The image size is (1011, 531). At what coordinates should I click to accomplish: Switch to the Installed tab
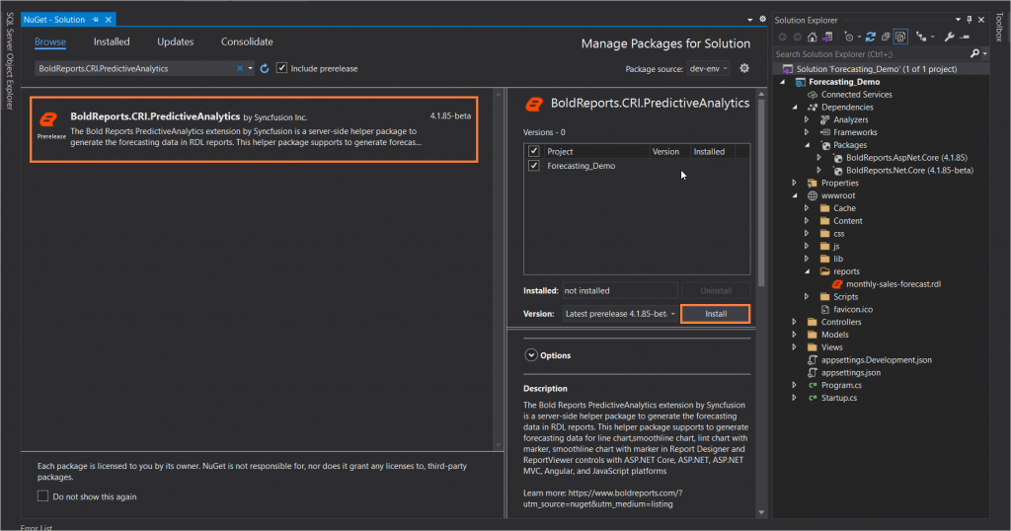click(x=112, y=41)
